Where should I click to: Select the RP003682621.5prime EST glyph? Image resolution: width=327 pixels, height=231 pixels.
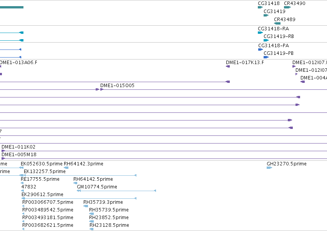pyautogui.click(x=23, y=229)
